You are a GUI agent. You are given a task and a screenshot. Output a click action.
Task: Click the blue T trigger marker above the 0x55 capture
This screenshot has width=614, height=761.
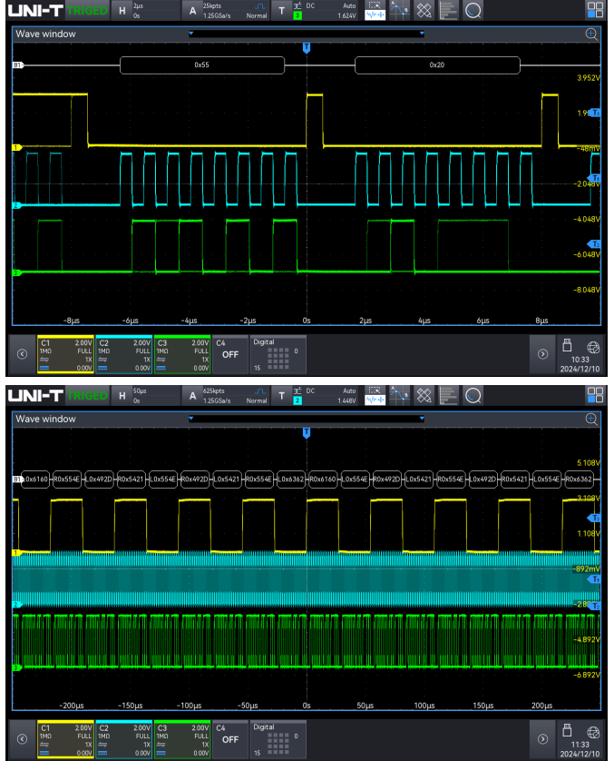(307, 47)
